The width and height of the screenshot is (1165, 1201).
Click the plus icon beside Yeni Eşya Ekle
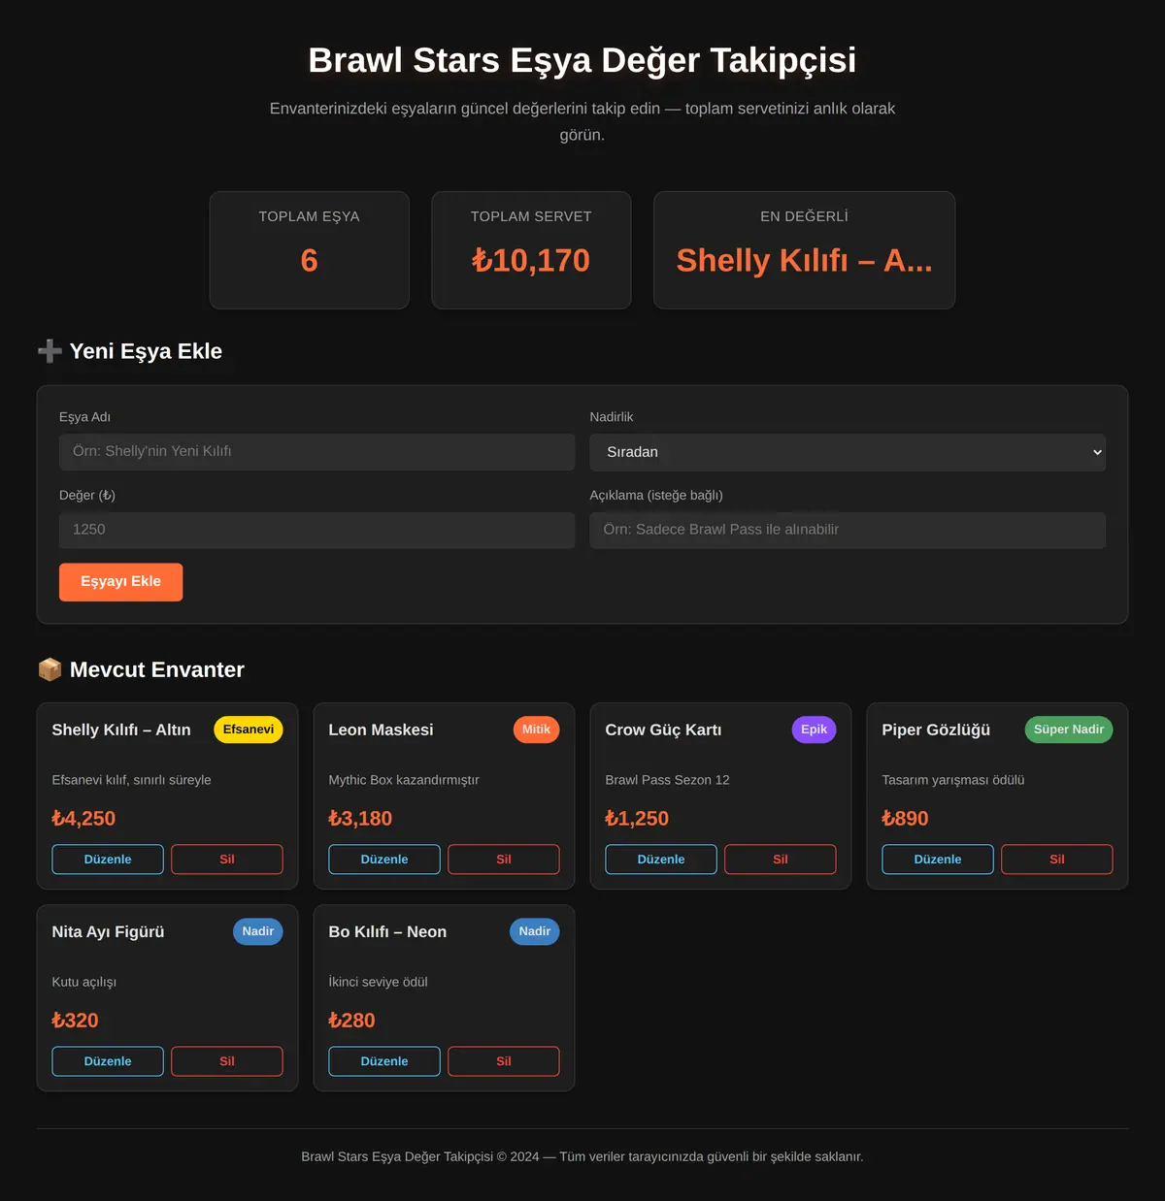pos(50,351)
